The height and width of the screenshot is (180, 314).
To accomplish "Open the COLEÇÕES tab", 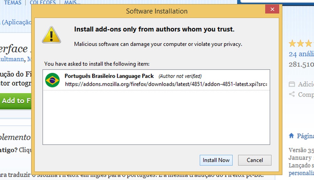I will [43, 3].
